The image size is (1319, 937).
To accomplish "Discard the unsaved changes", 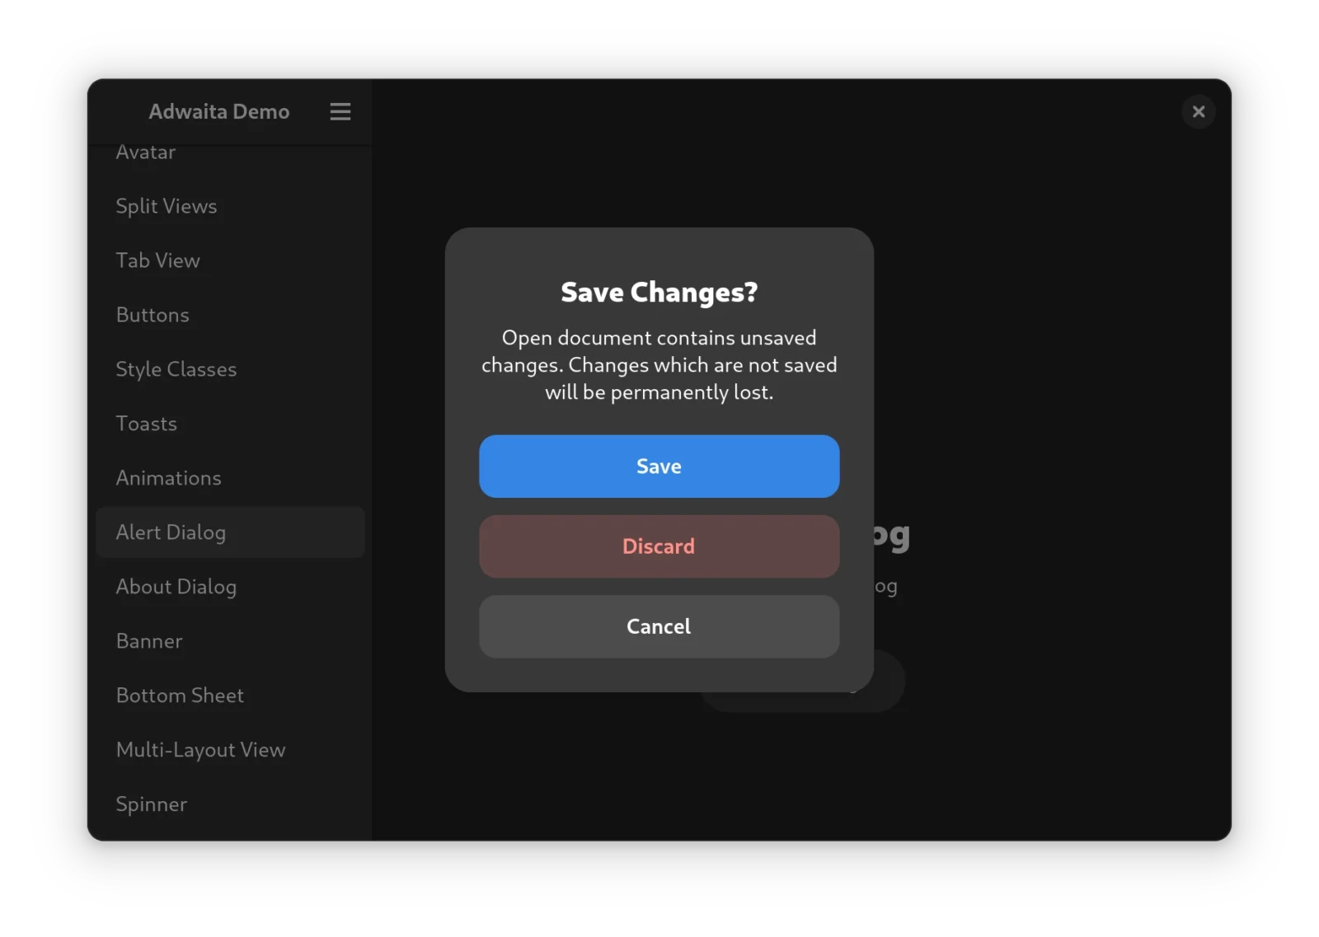I will 659,546.
